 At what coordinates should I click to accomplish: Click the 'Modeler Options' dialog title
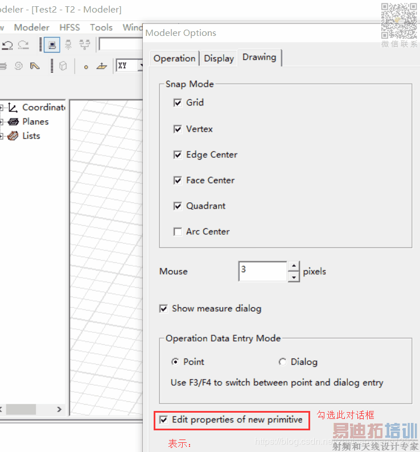click(181, 33)
